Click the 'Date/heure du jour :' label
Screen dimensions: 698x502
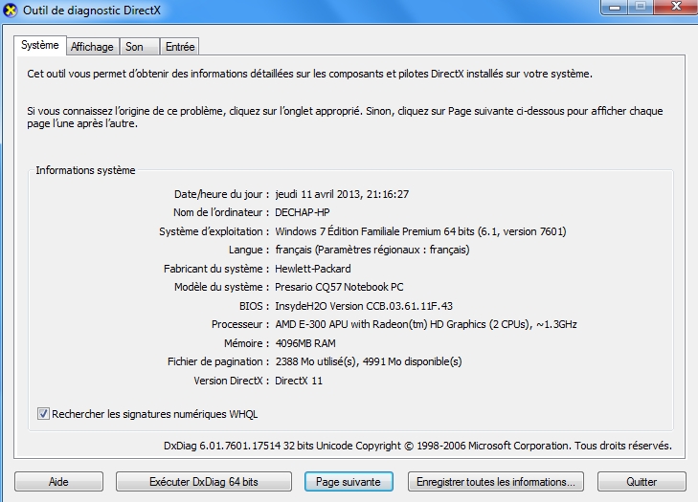[222, 194]
